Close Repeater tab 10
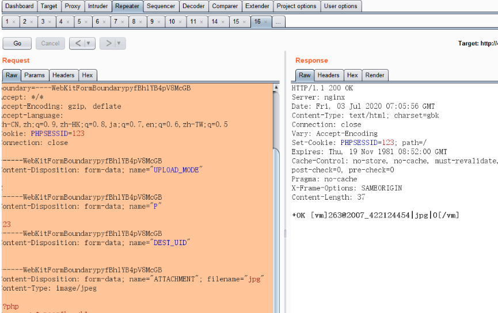 coord(180,22)
